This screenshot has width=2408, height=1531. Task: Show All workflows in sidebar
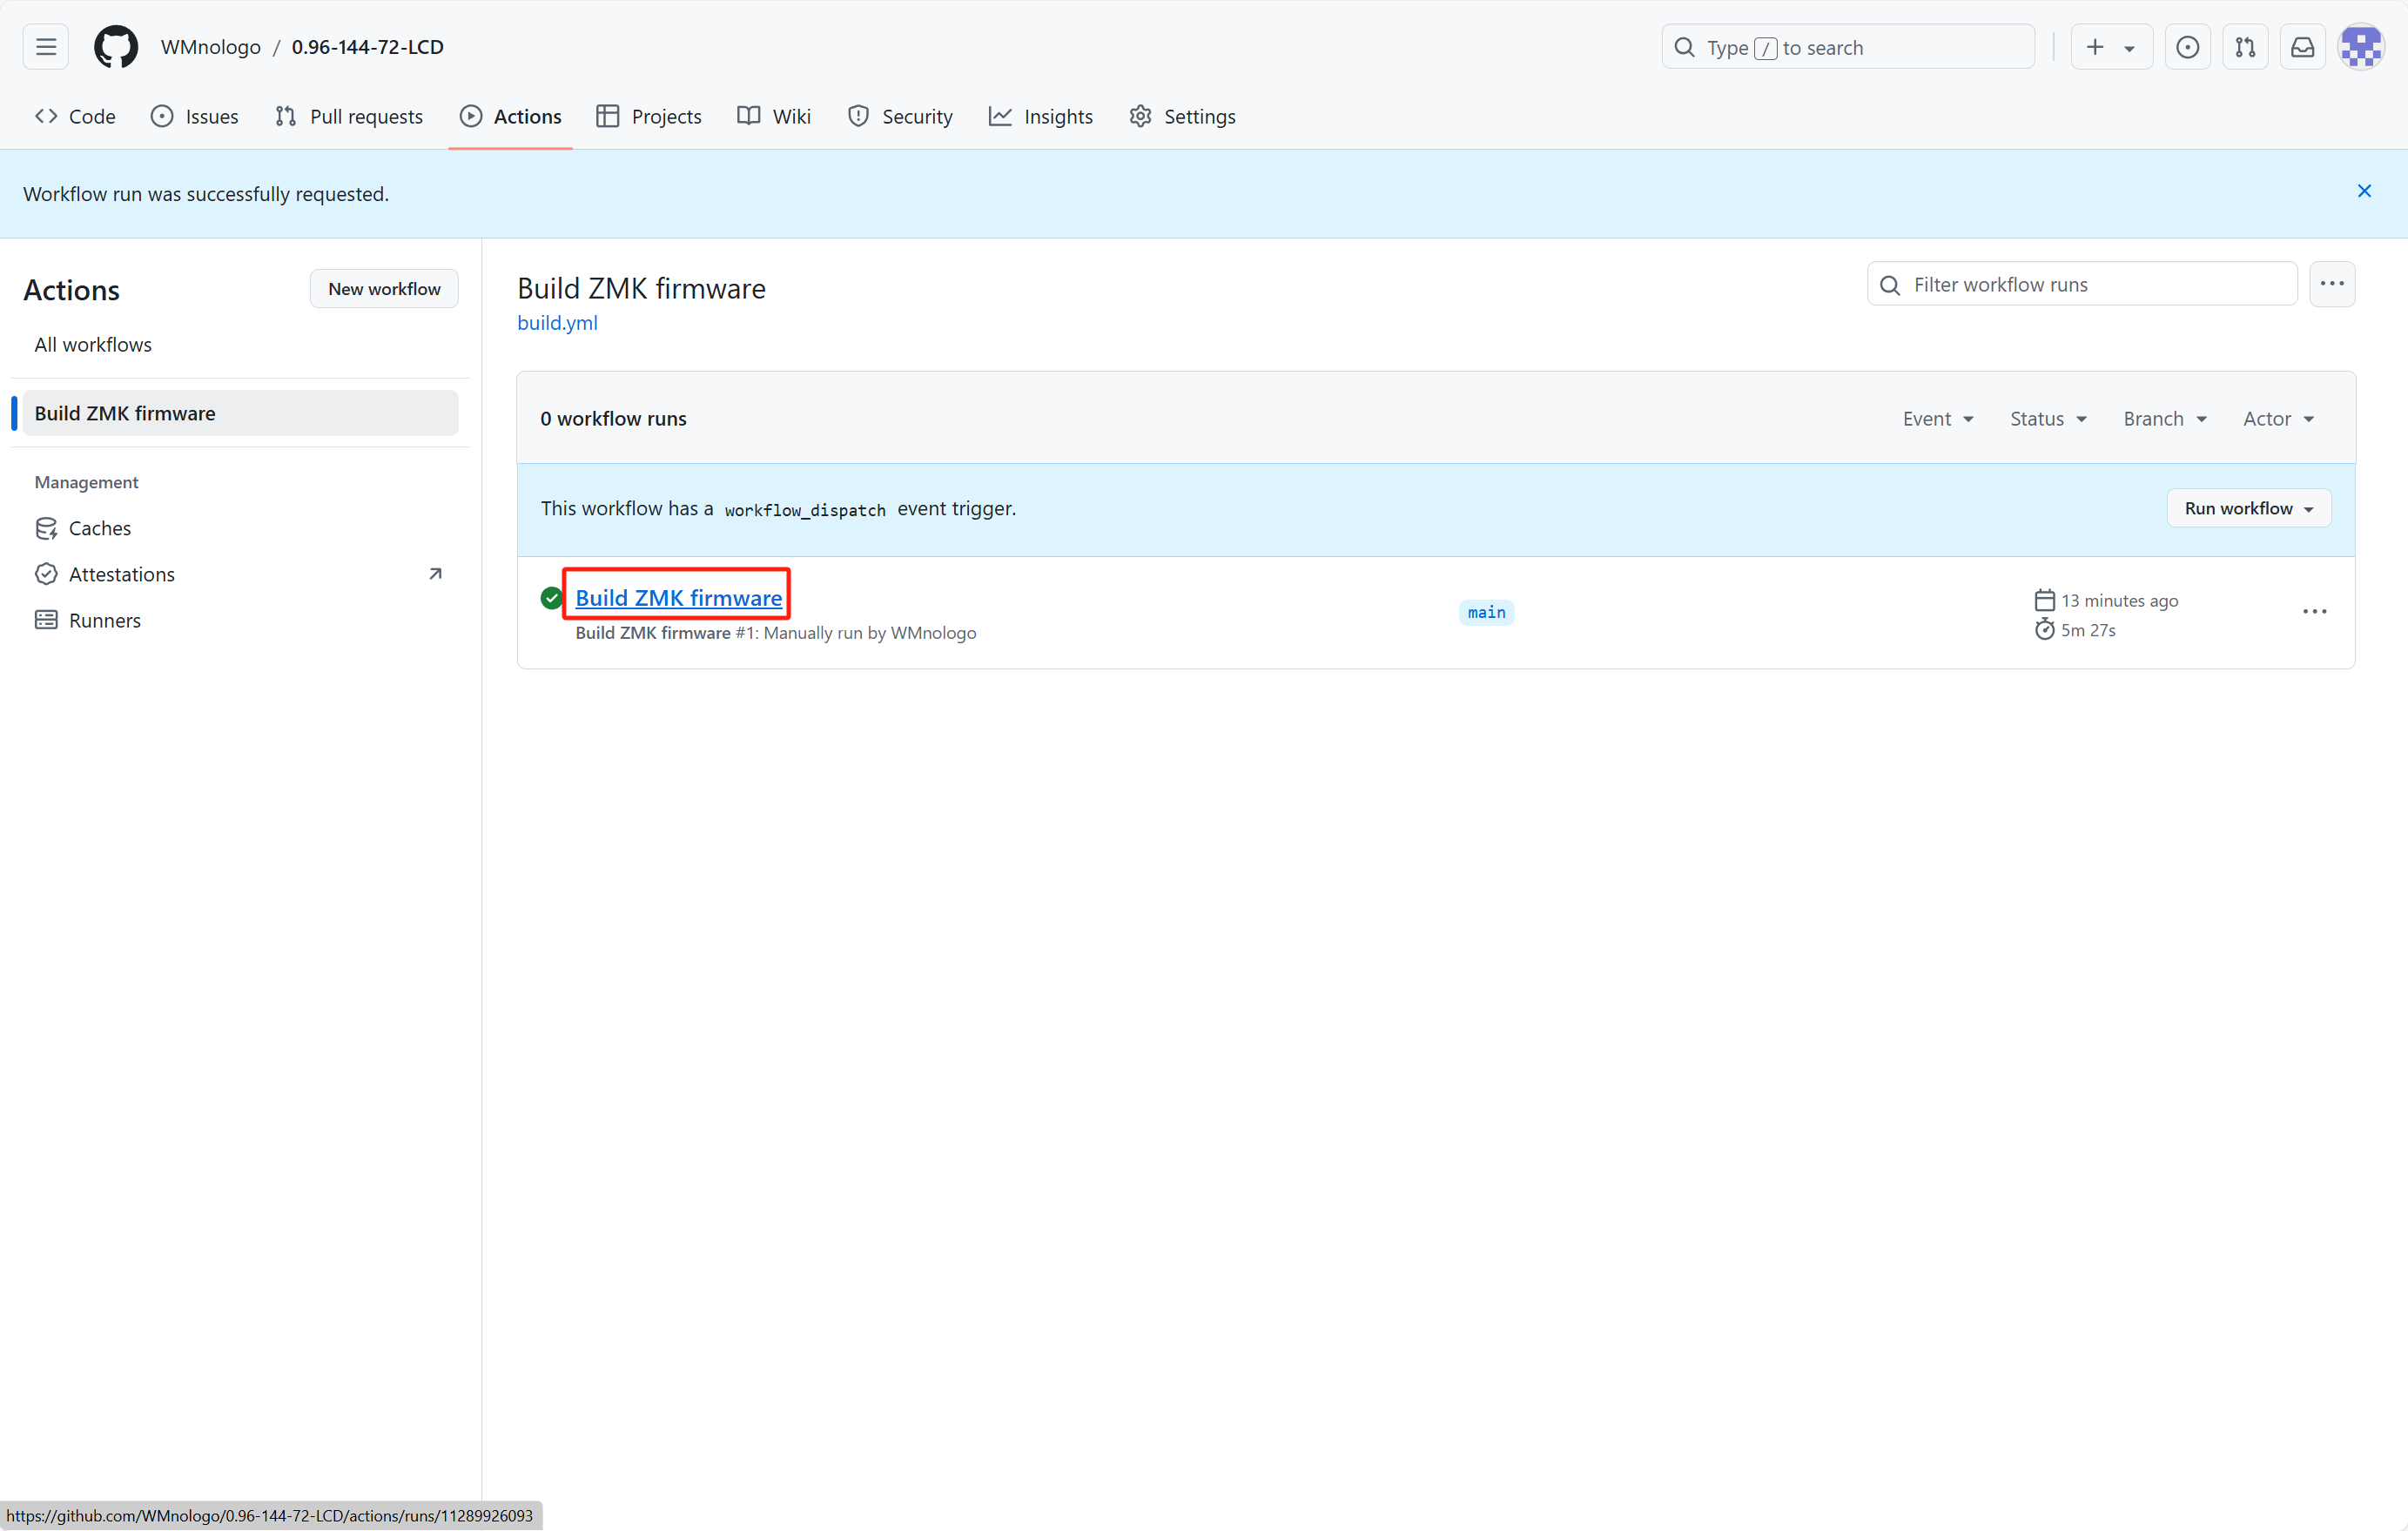tap(93, 344)
